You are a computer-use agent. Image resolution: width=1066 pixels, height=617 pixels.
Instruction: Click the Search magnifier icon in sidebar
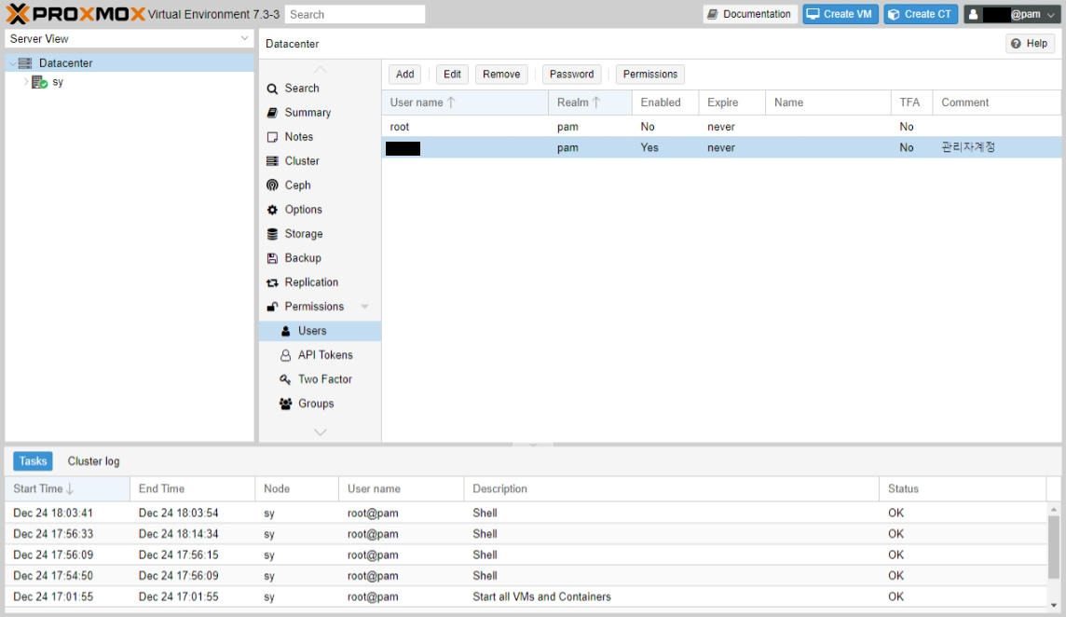(273, 89)
